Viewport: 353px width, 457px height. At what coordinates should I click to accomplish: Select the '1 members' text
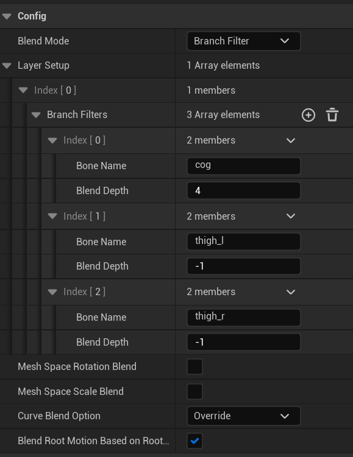pyautogui.click(x=211, y=90)
